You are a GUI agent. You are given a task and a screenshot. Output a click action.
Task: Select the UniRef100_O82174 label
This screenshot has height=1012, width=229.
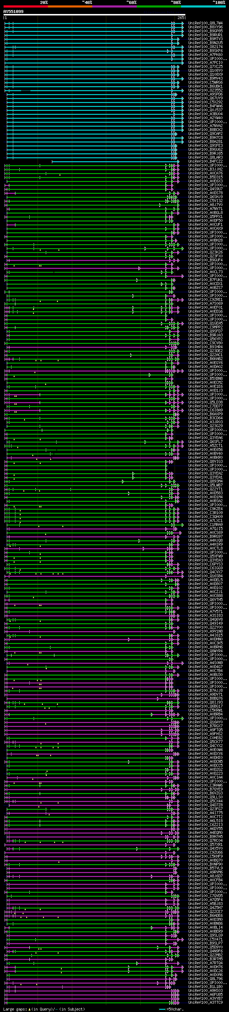click(205, 47)
